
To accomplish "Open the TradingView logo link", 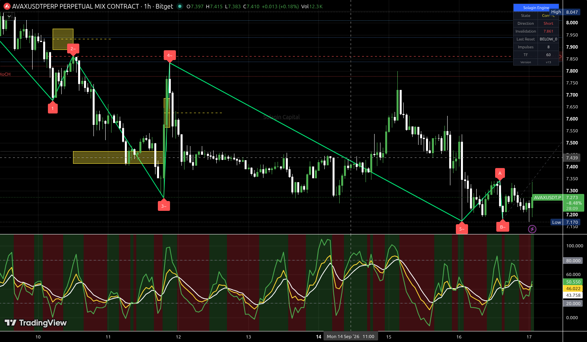I will [36, 323].
